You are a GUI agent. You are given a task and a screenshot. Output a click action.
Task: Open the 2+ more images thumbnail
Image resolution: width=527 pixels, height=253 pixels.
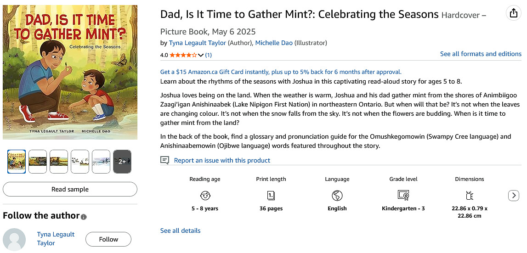pyautogui.click(x=122, y=162)
